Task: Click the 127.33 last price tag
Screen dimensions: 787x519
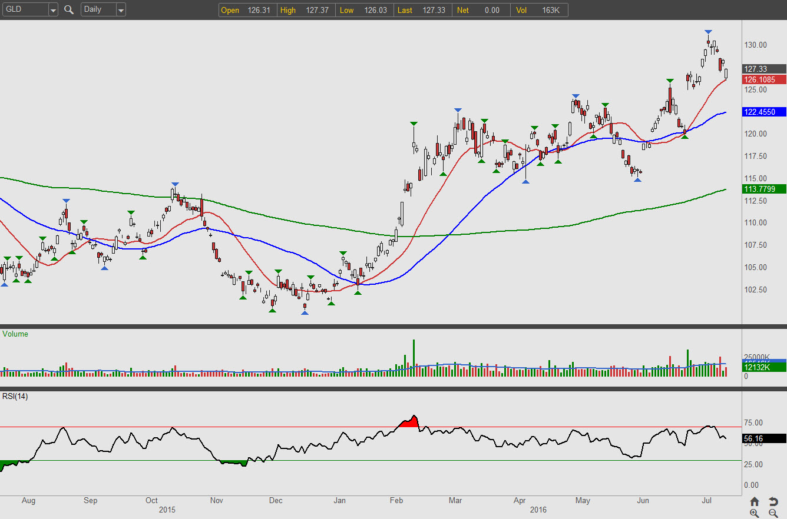Action: point(763,69)
